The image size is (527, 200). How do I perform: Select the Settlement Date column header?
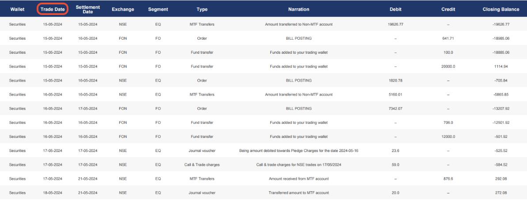[x=88, y=9]
